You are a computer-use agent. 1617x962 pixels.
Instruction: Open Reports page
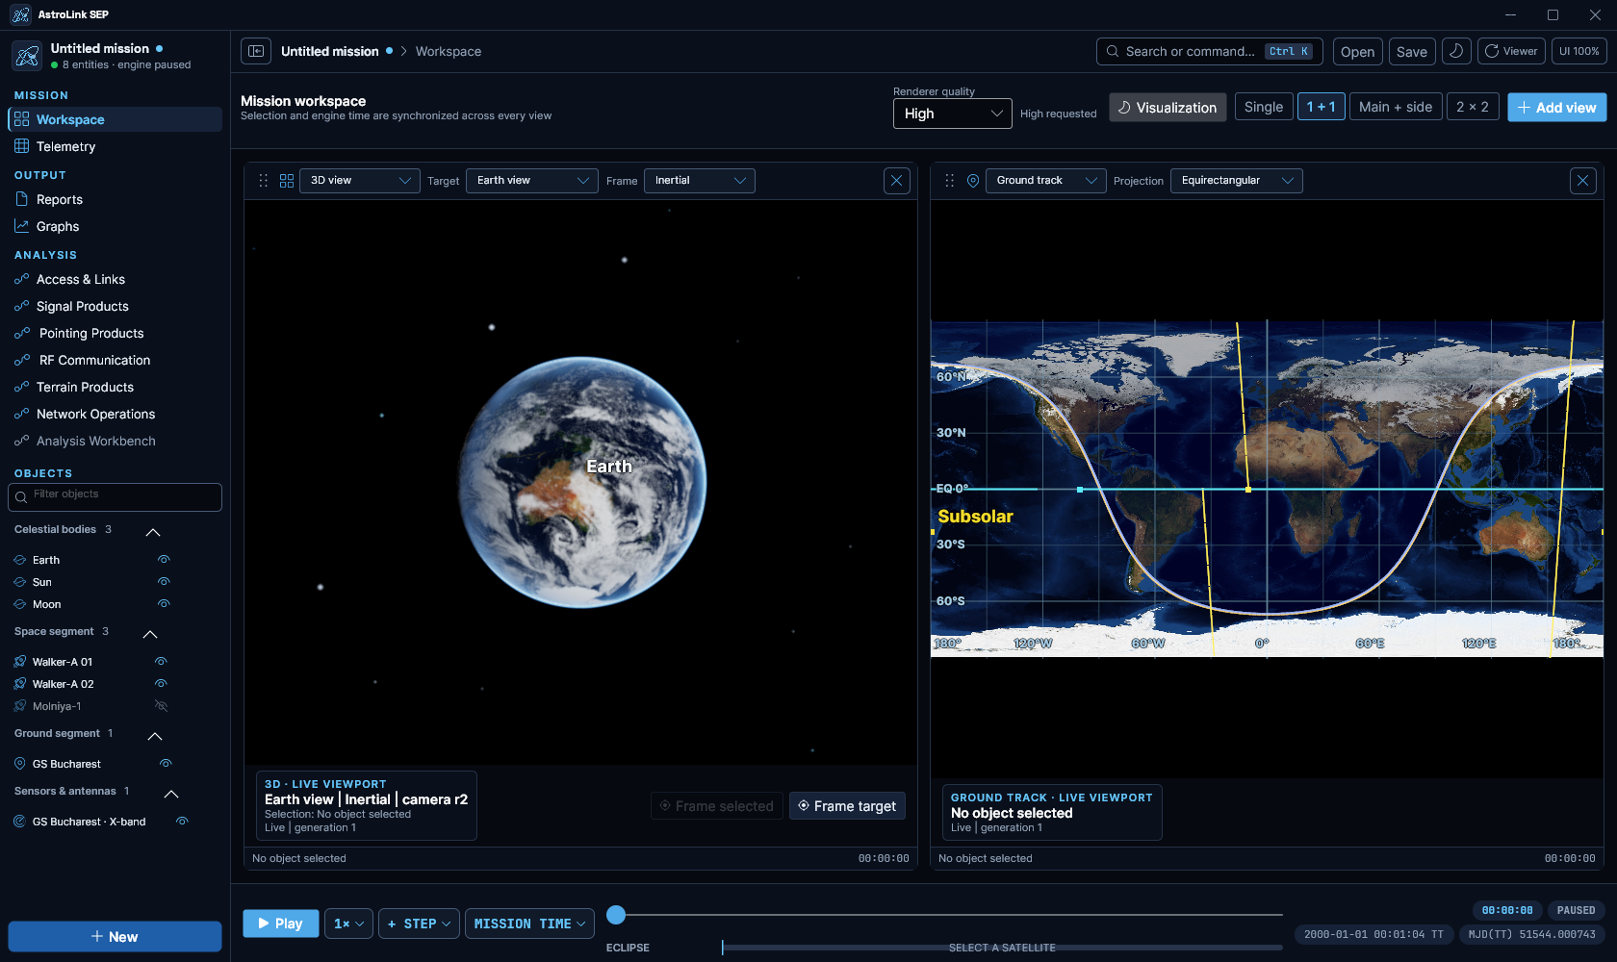[x=115, y=199]
